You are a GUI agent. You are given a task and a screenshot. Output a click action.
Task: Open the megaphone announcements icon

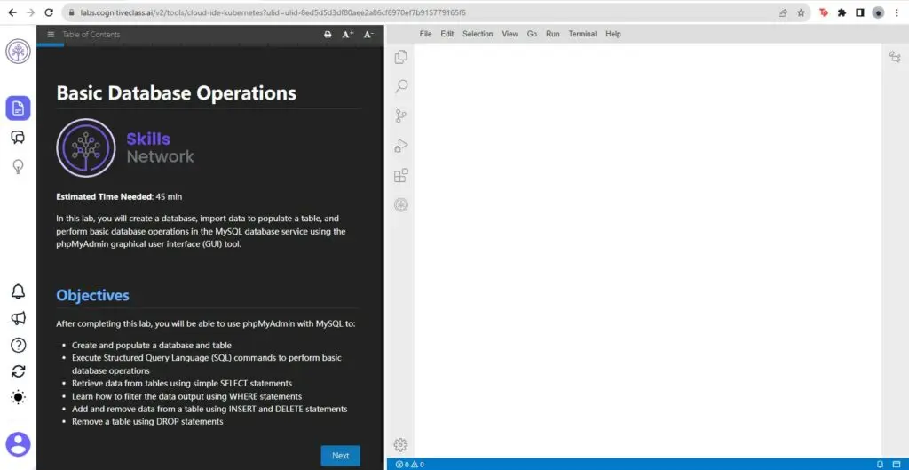click(x=18, y=318)
